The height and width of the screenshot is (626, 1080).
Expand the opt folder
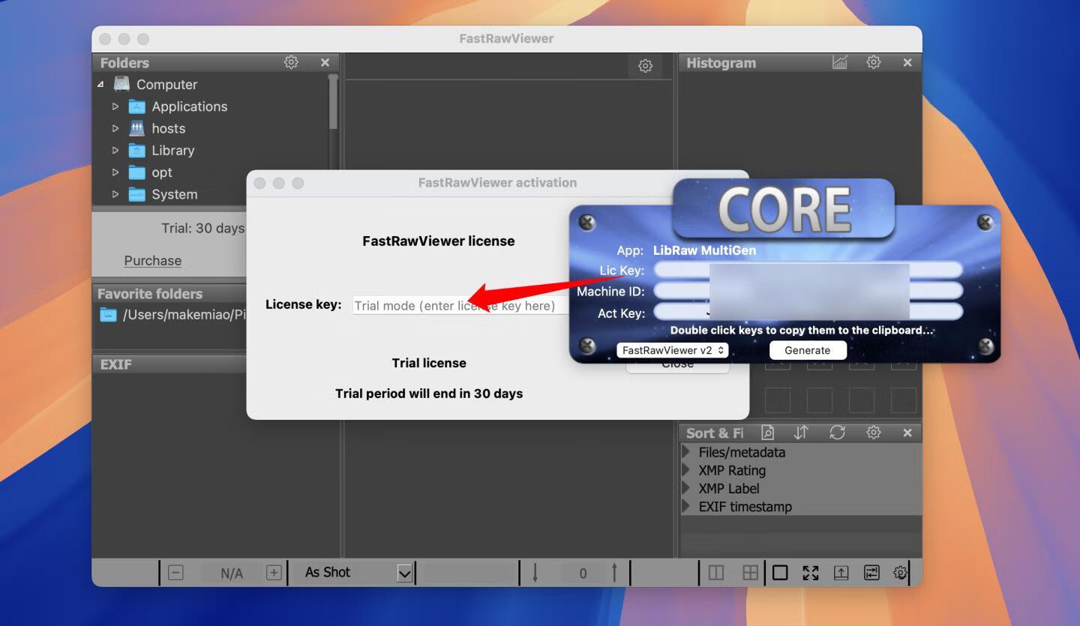click(x=115, y=172)
